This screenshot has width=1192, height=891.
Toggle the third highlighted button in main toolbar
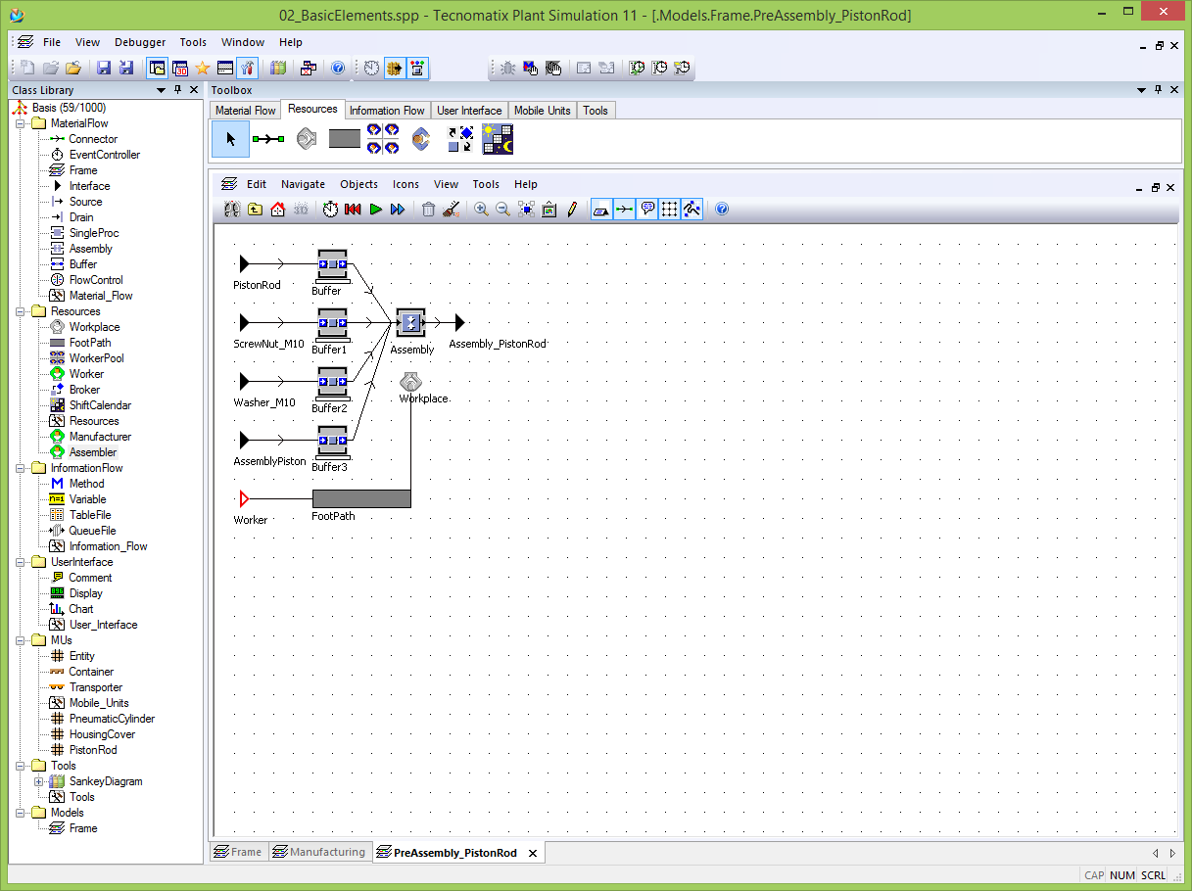(418, 68)
